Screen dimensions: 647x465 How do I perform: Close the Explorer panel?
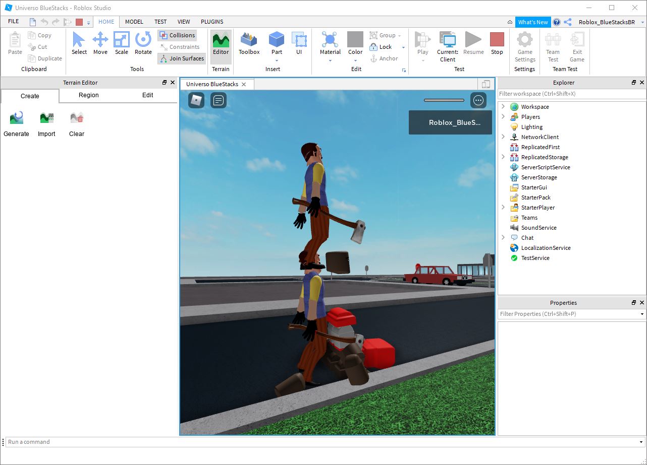pyautogui.click(x=642, y=83)
